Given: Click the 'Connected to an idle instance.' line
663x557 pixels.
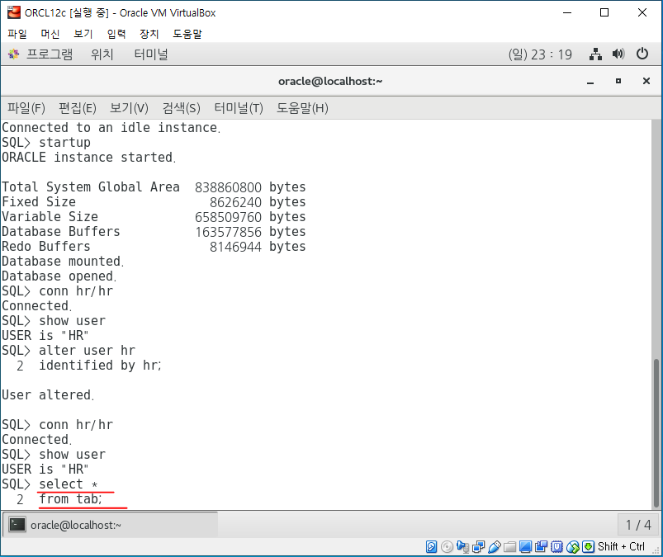Looking at the screenshot, I should tap(111, 128).
